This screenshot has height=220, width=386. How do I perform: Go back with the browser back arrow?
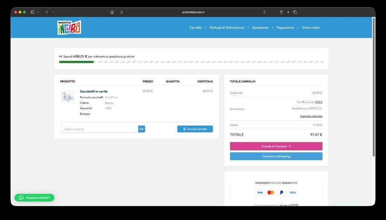pyautogui.click(x=47, y=12)
